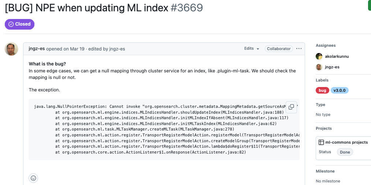Image resolution: width=371 pixels, height=185 pixels.
Task: Copy the exception stack trace code
Action: point(291,107)
